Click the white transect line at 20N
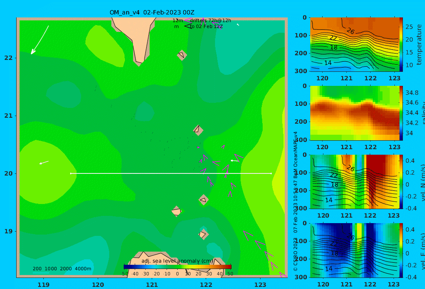This screenshot has width=425, height=289. pyautogui.click(x=171, y=173)
